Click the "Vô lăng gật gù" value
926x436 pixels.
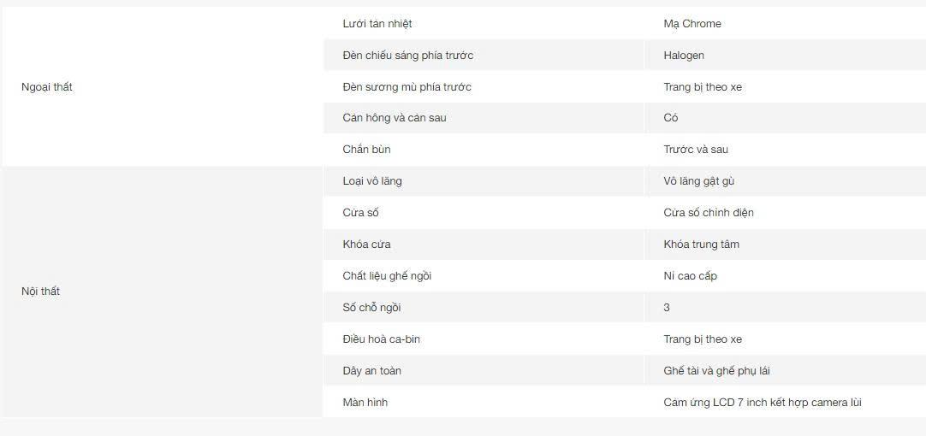coord(699,181)
